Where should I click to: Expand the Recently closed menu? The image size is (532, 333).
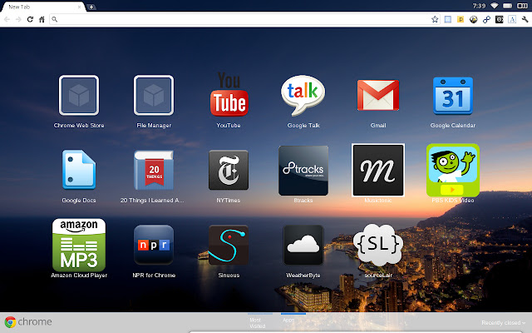tap(503, 323)
